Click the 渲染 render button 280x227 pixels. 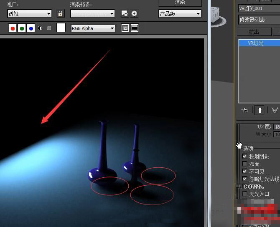tap(180, 3)
